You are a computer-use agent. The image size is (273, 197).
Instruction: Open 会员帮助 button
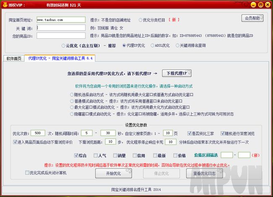(252, 18)
